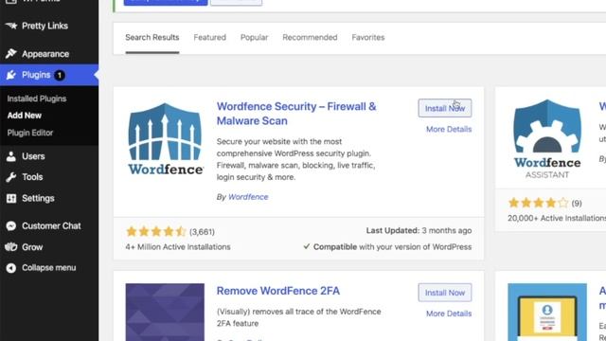Click the Users person icon
Image resolution: width=606 pixels, height=341 pixels.
(x=11, y=156)
